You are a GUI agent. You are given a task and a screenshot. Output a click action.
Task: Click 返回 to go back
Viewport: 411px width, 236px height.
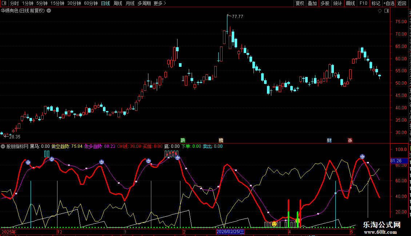402,3
